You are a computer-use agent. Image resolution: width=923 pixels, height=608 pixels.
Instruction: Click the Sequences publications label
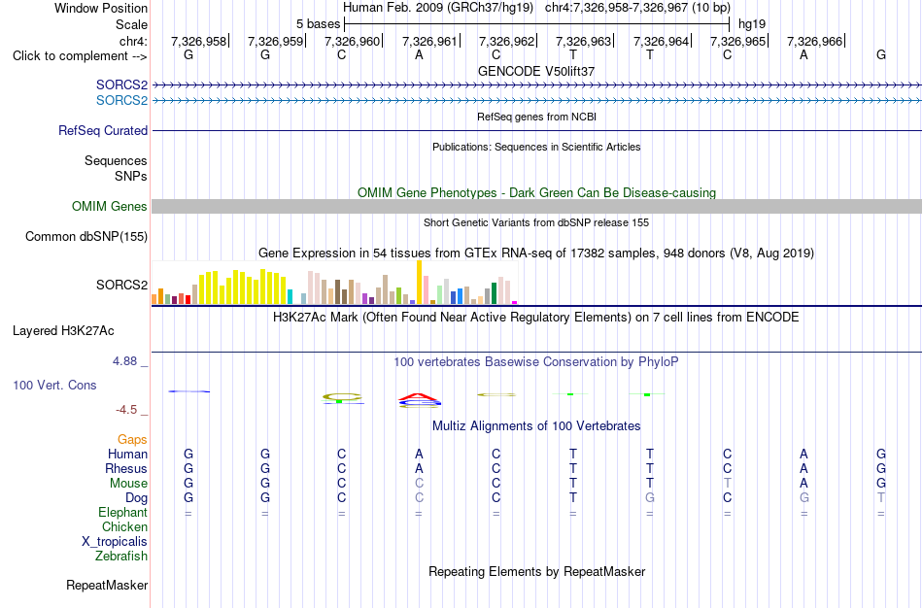pos(116,160)
